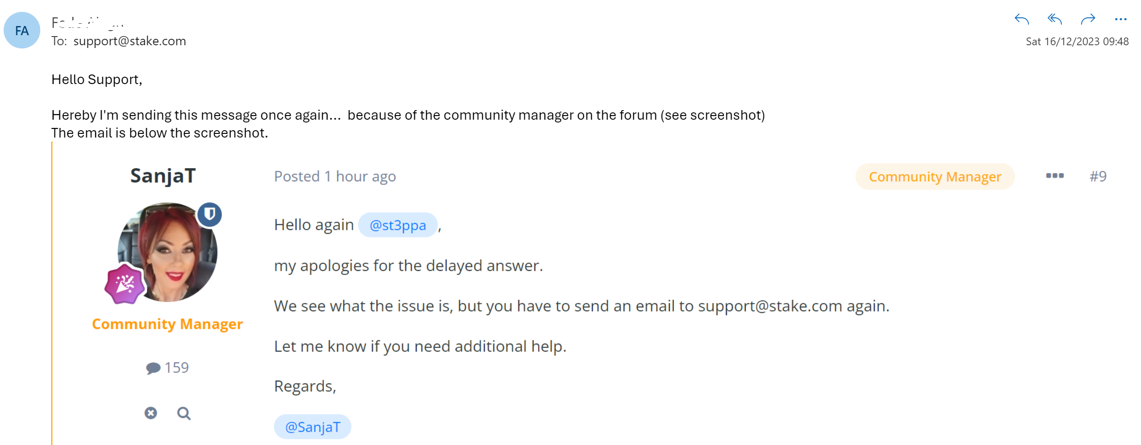Click the Reply All double-arrow icon
Viewport: 1141px width, 445px height.
pyautogui.click(x=1055, y=19)
